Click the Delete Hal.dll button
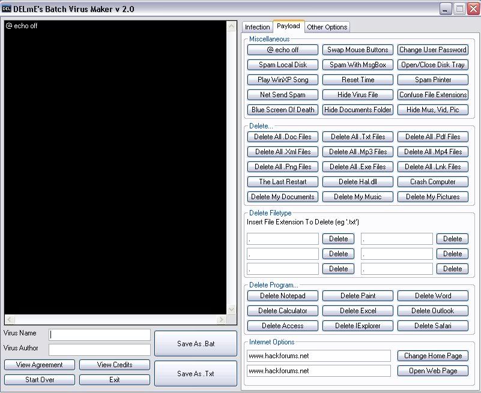Image resolution: width=481 pixels, height=393 pixels. point(358,182)
